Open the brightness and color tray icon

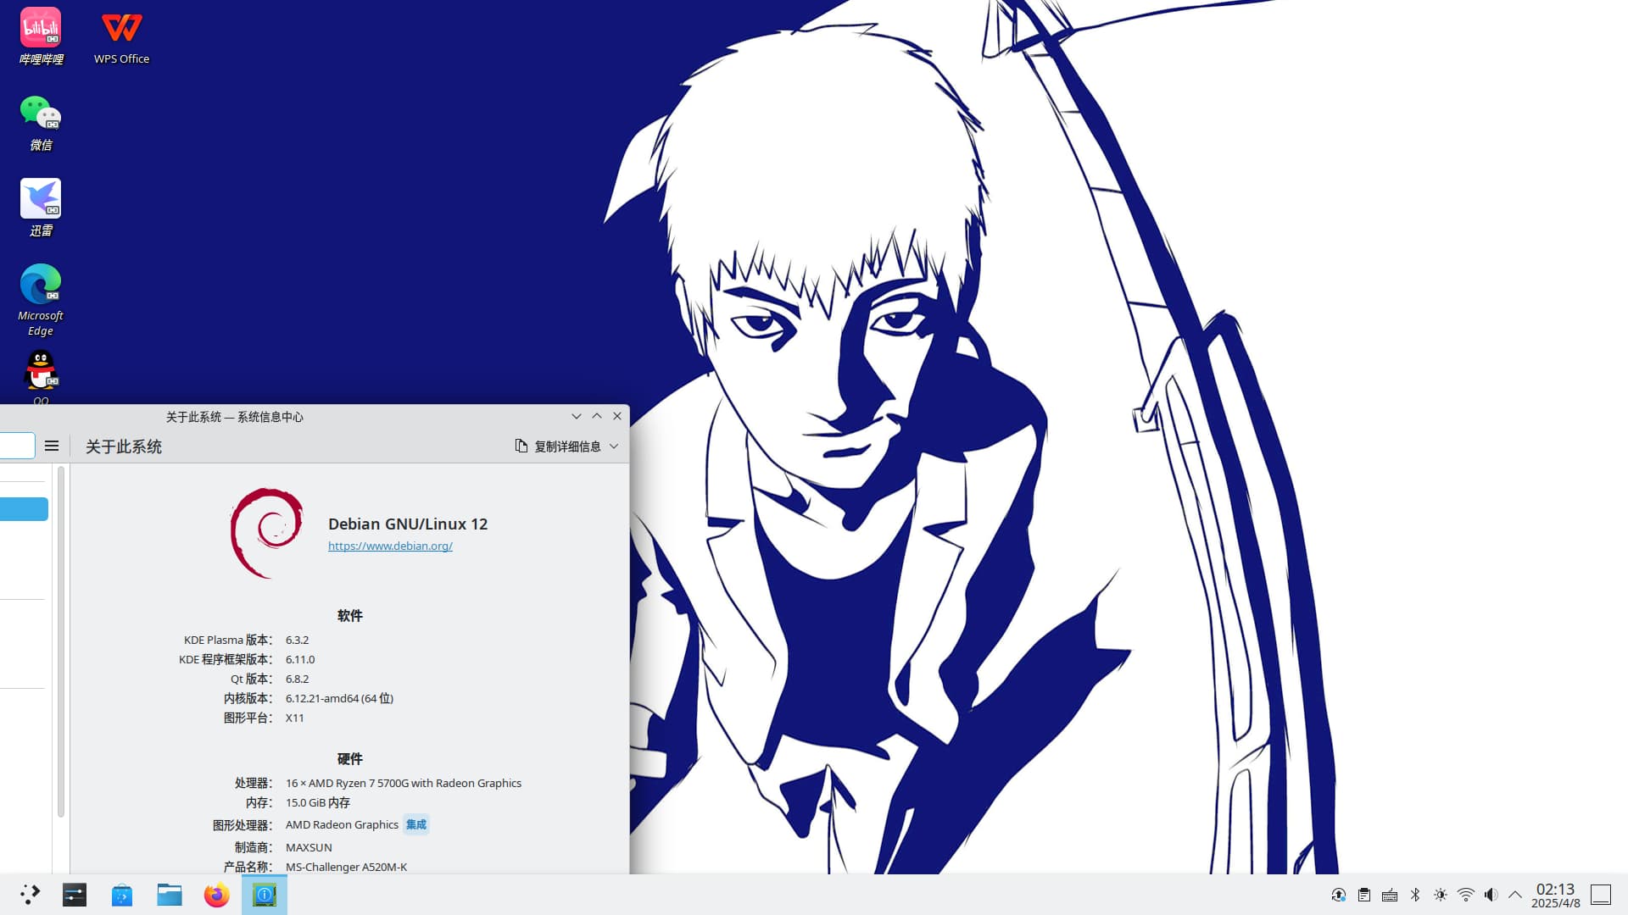tap(1441, 895)
